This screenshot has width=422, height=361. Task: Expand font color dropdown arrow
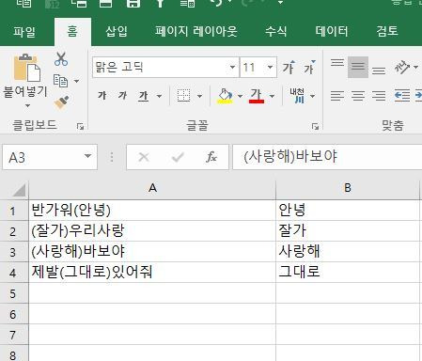point(272,96)
